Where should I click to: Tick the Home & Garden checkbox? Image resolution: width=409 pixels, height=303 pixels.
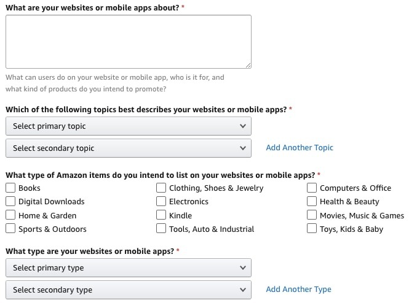click(10, 215)
